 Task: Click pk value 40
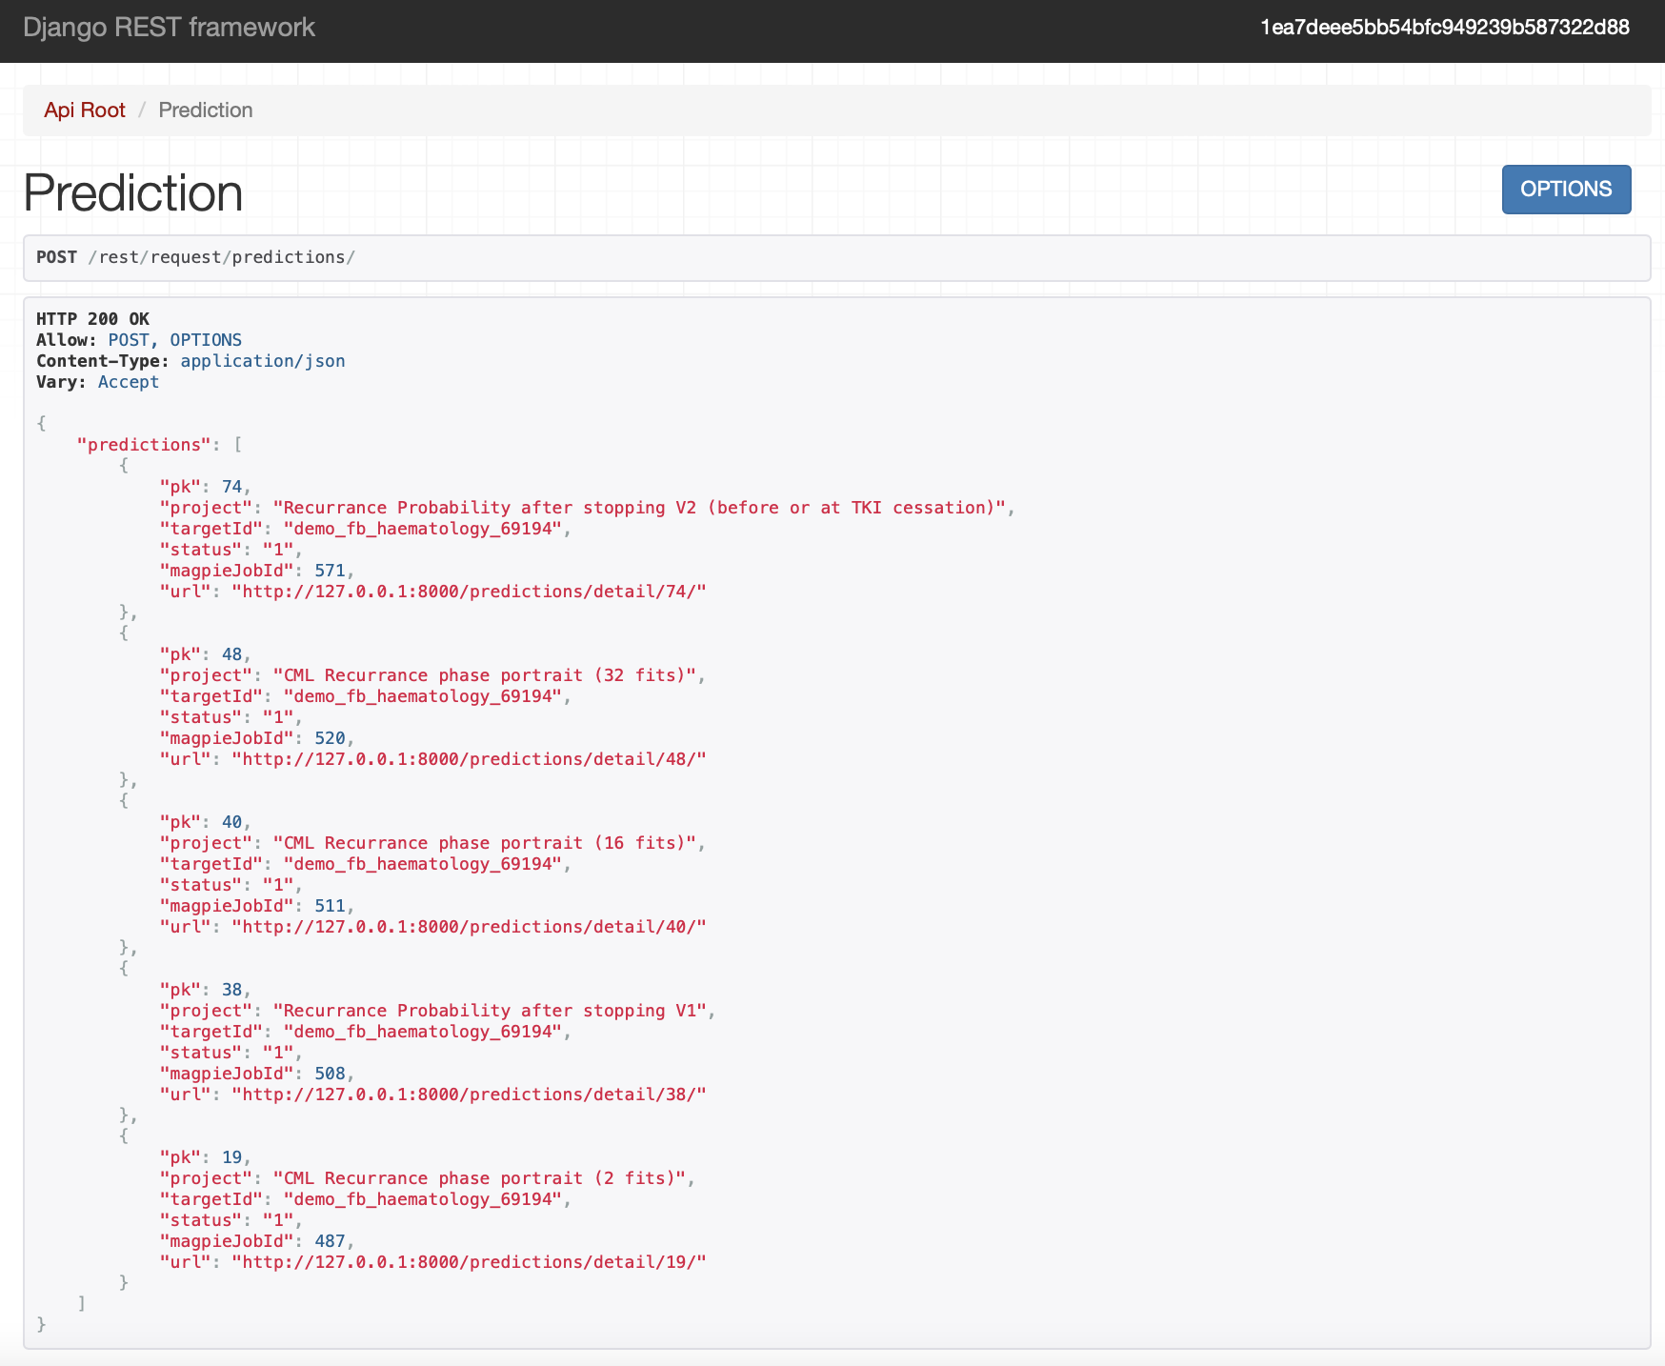(232, 822)
